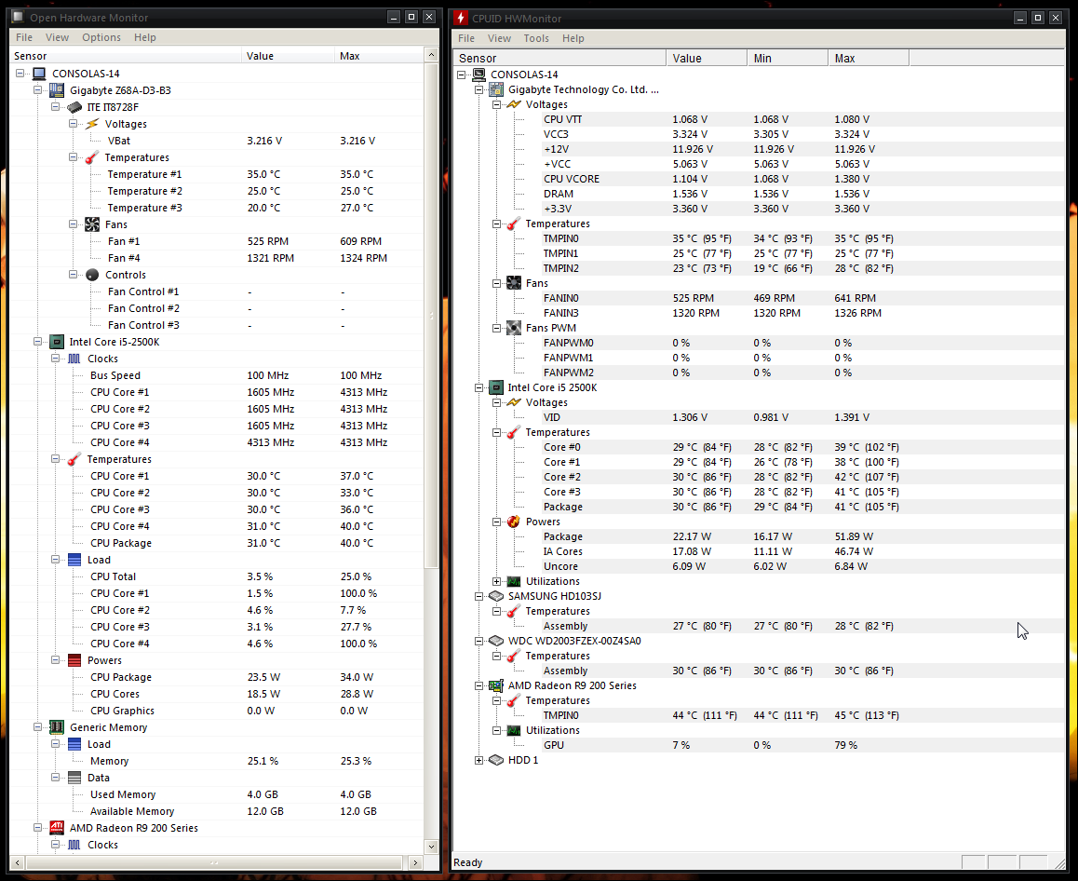This screenshot has width=1078, height=881.
Task: Collapse the Generic Memory node
Action: point(38,727)
